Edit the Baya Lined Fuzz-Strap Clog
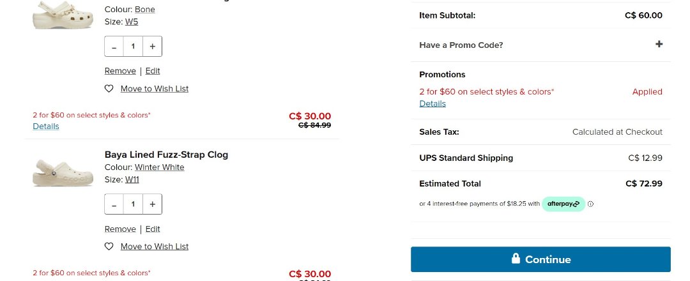 153,229
